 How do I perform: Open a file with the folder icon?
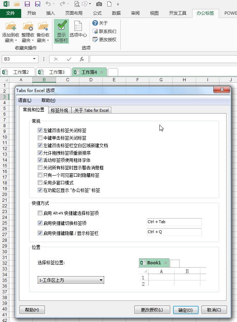click(x=17, y=4)
